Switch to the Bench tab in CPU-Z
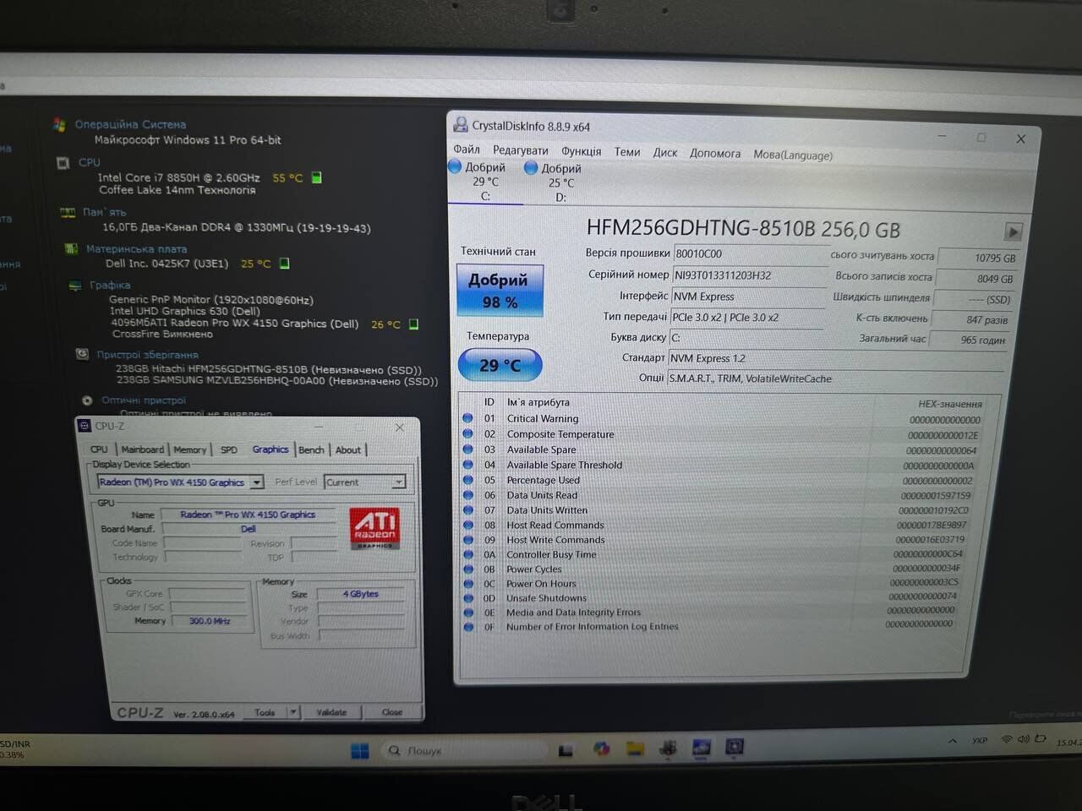Image resolution: width=1082 pixels, height=811 pixels. tap(311, 449)
